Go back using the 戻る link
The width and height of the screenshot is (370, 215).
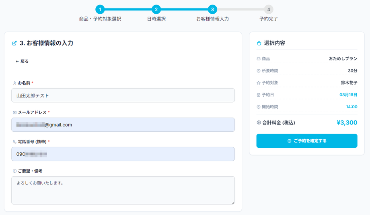click(22, 62)
